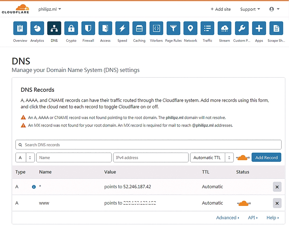Delete the www A record
The width and height of the screenshot is (289, 227).
tap(277, 203)
